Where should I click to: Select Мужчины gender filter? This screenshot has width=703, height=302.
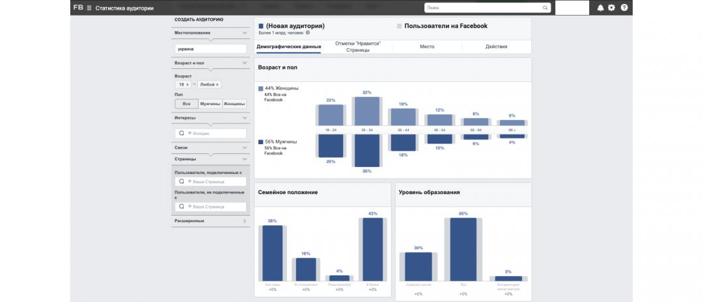pyautogui.click(x=210, y=104)
